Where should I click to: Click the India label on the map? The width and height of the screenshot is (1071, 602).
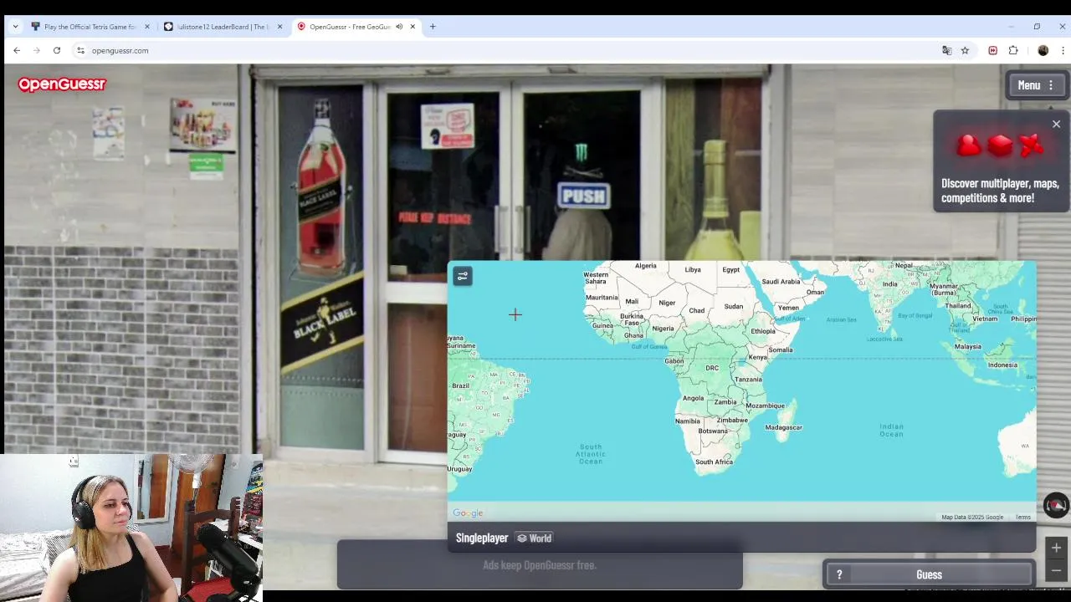coord(889,284)
